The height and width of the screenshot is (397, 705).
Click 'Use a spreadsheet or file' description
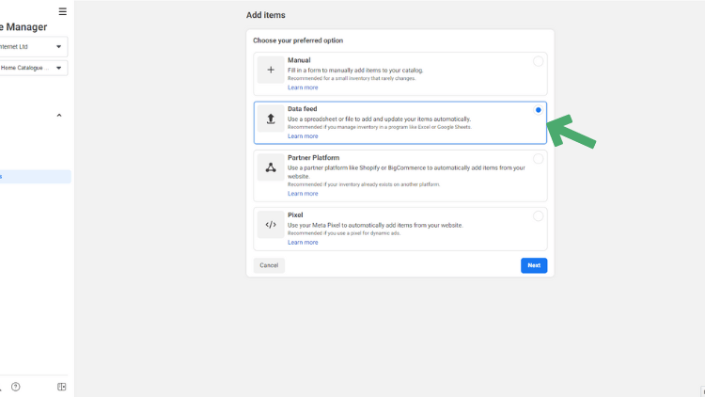click(x=379, y=119)
